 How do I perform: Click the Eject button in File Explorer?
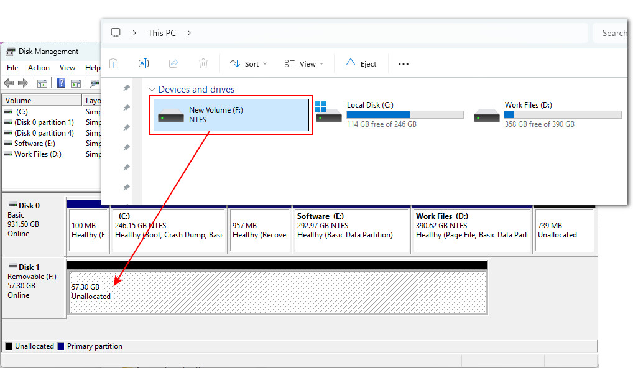(361, 64)
